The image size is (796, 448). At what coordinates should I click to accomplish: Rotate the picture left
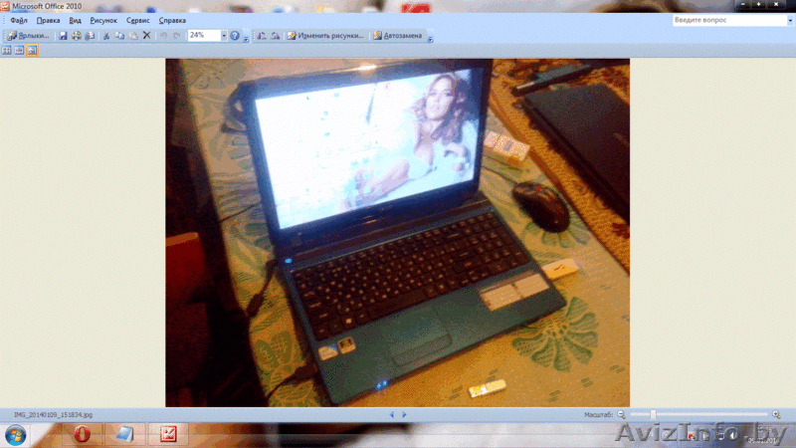click(262, 36)
